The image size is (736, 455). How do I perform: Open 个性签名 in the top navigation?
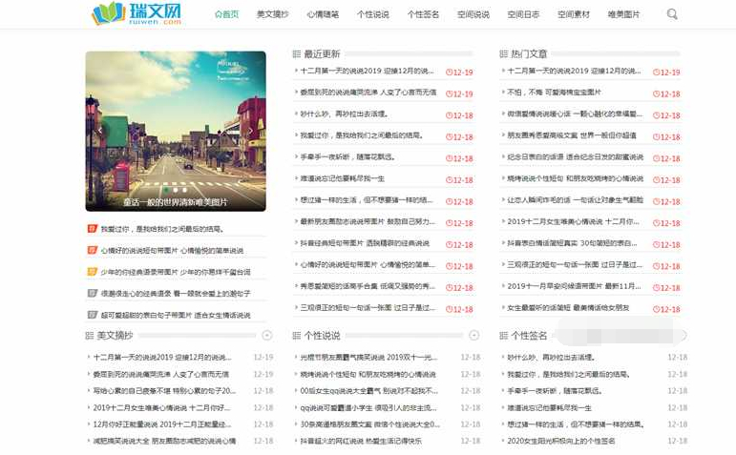coord(424,14)
